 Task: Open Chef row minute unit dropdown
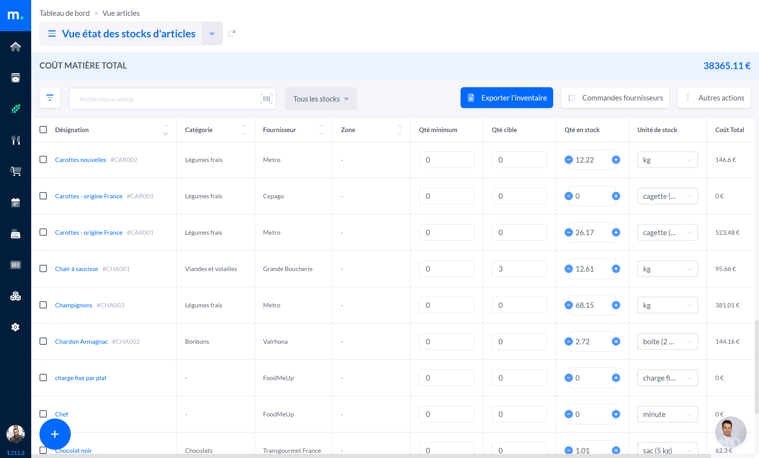pyautogui.click(x=668, y=414)
